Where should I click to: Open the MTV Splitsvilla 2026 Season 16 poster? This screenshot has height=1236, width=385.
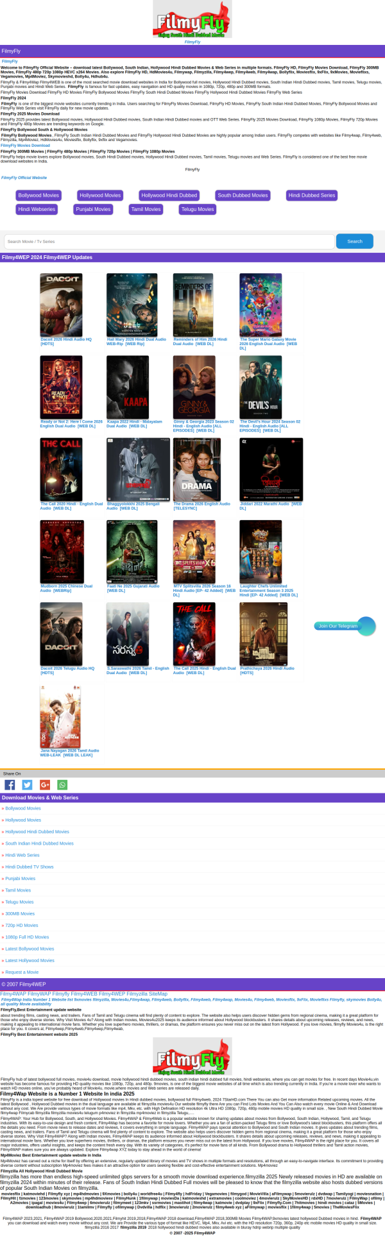[x=194, y=552]
